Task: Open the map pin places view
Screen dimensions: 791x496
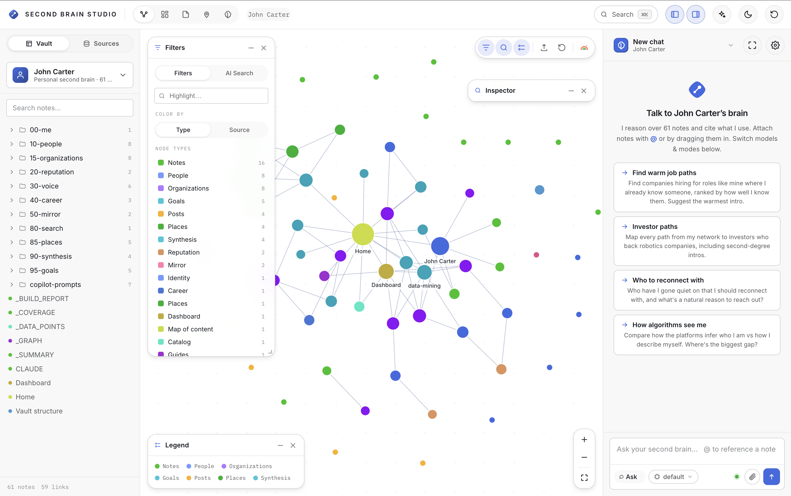Action: 207,14
